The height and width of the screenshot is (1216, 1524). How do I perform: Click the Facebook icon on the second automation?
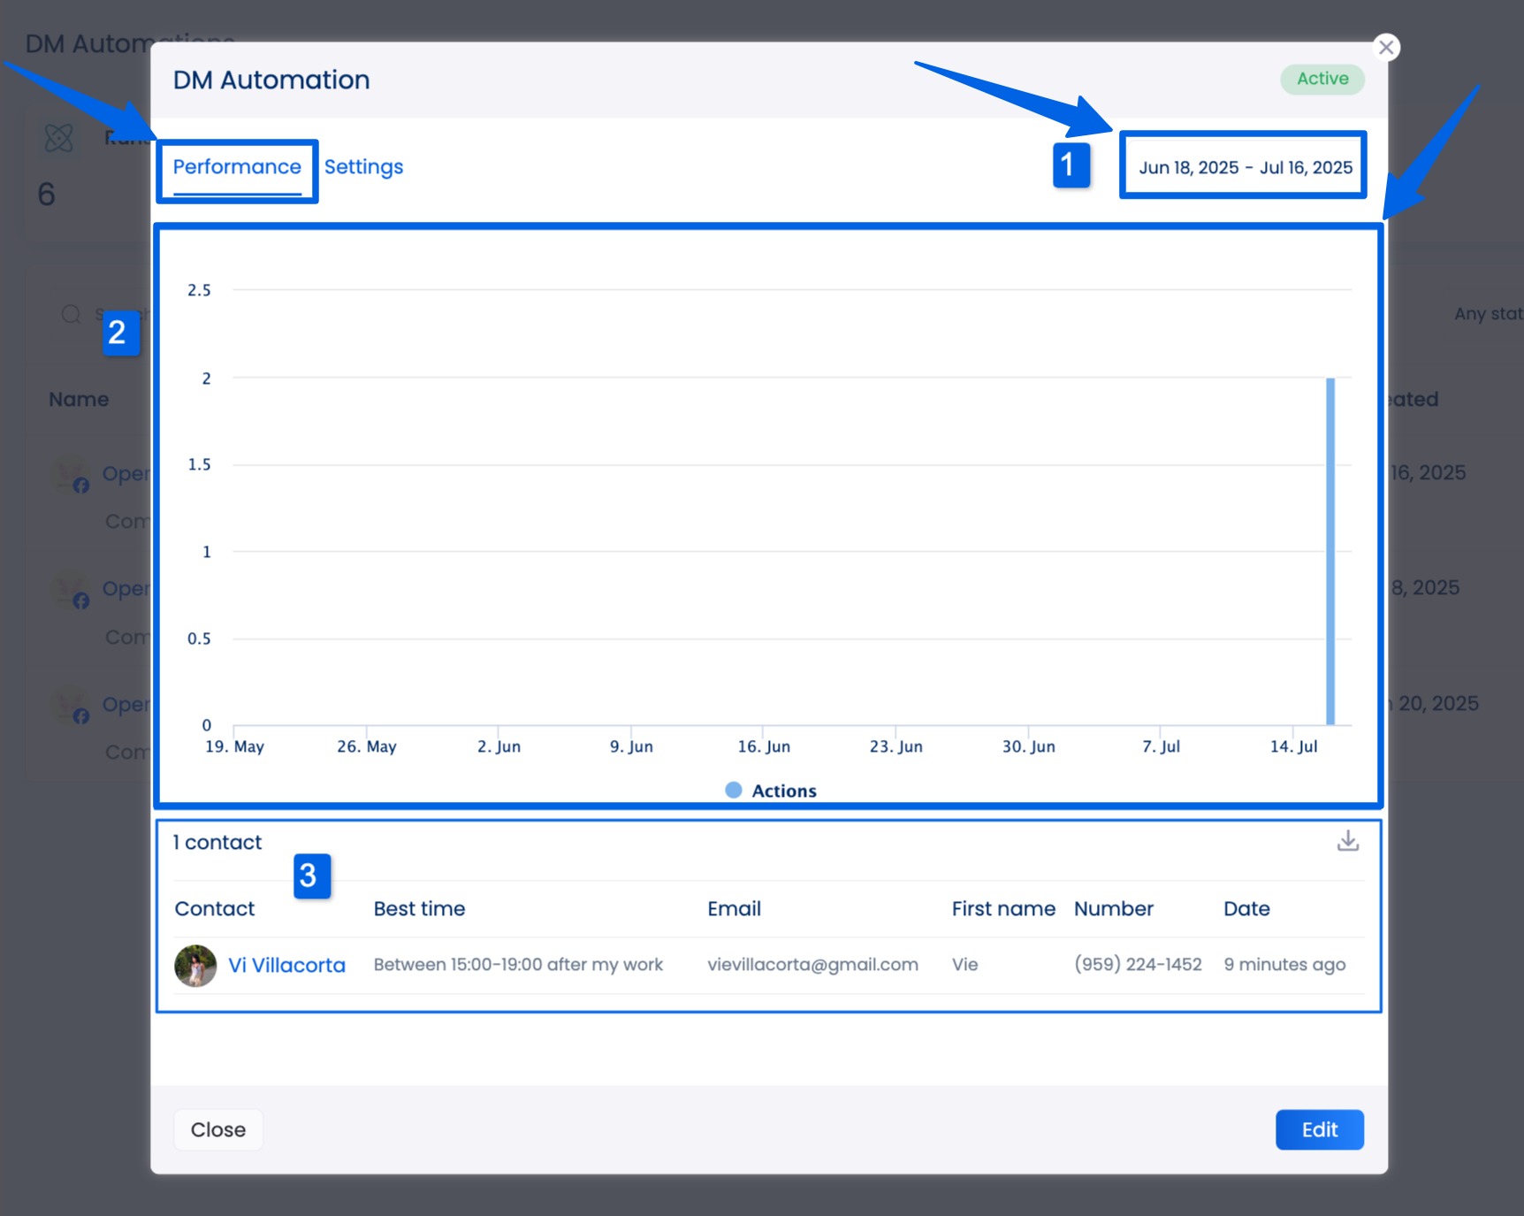coord(82,600)
